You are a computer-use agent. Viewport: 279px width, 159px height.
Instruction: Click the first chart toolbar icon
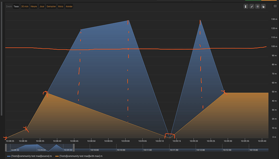pyautogui.click(x=246, y=6)
